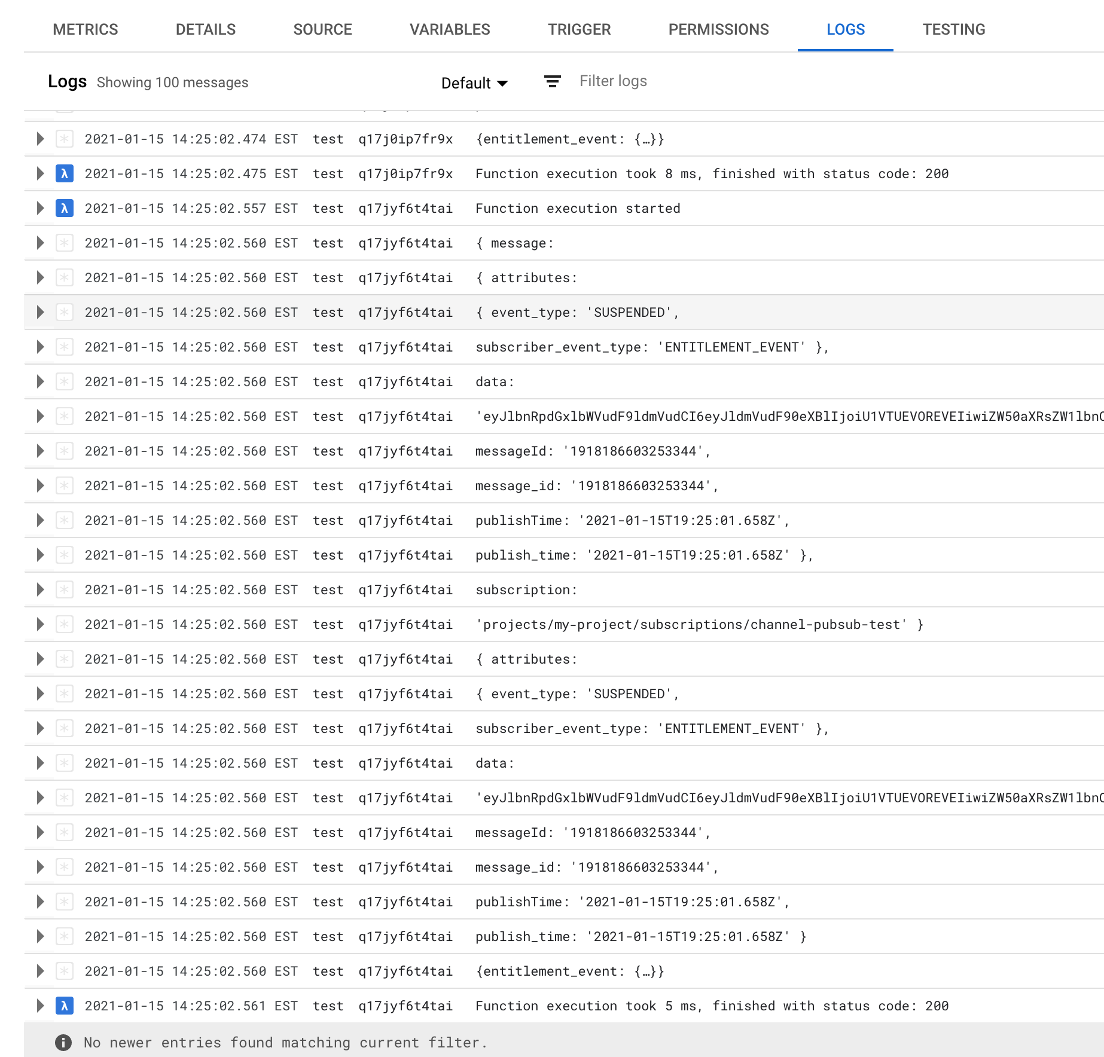Expand the Function execution started log entry
This screenshot has width=1104, height=1057.
point(39,208)
